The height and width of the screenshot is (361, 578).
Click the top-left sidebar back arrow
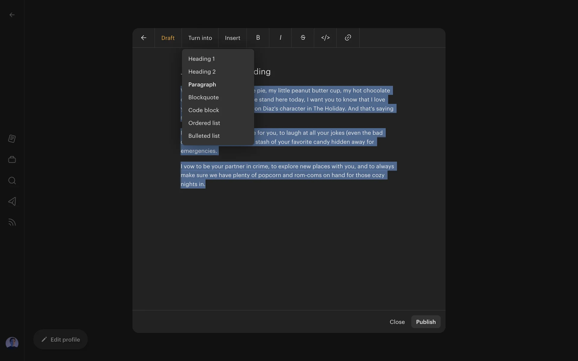[12, 15]
